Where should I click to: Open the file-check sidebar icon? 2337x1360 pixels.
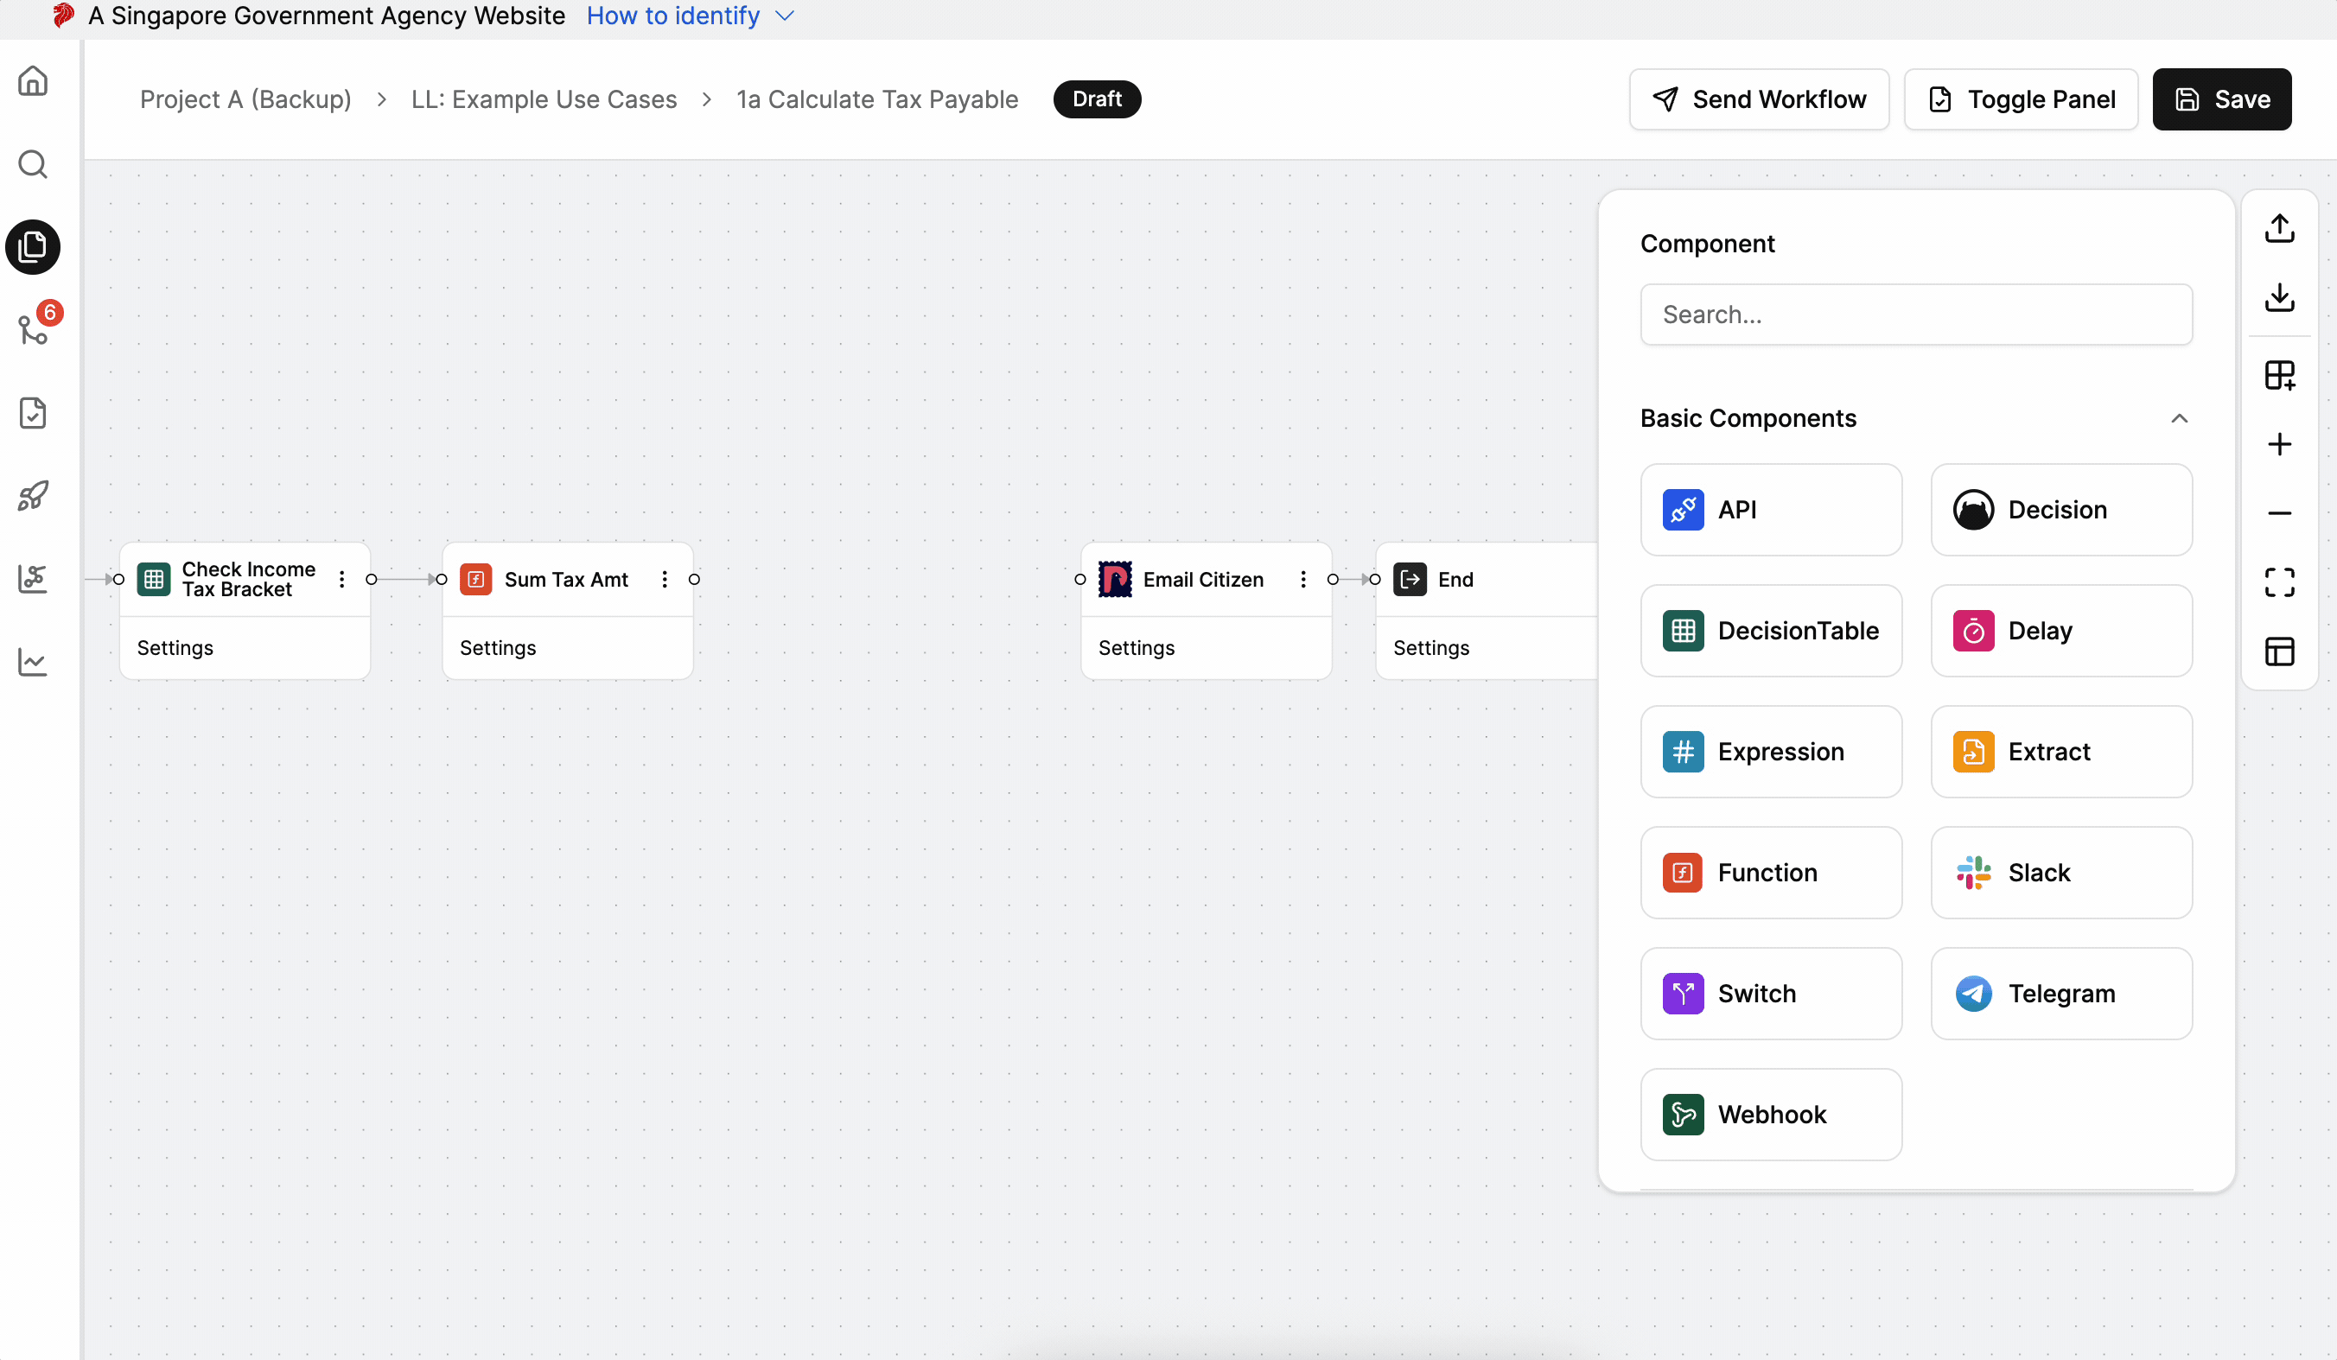(34, 412)
